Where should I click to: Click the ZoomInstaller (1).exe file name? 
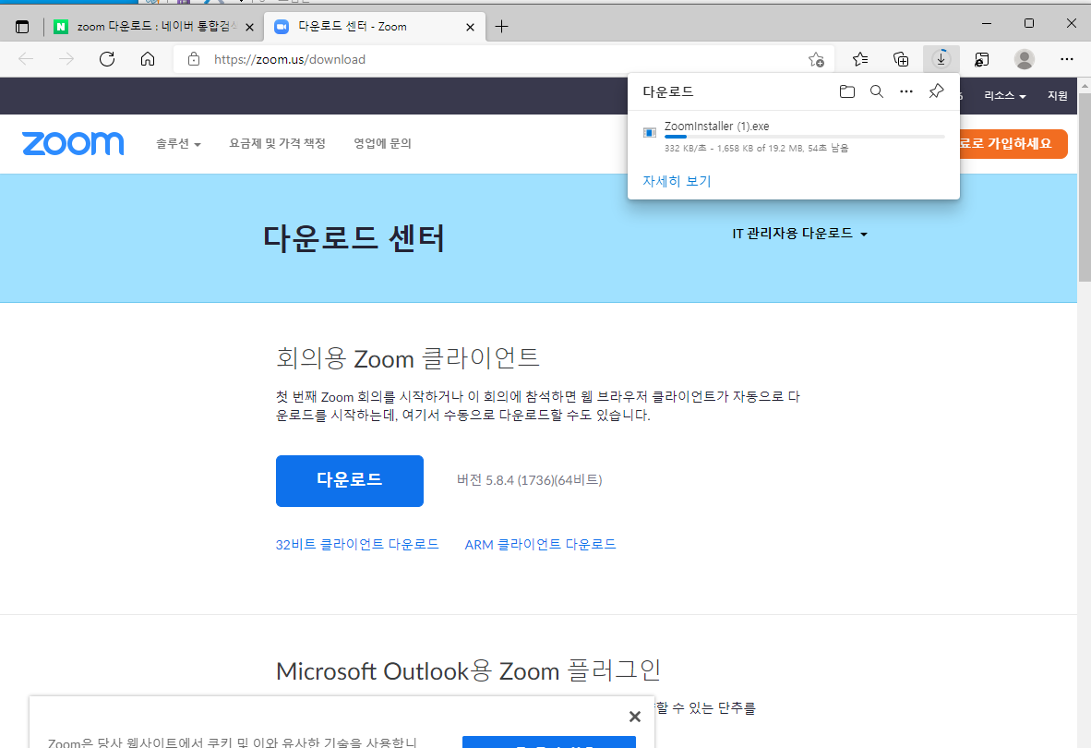716,126
